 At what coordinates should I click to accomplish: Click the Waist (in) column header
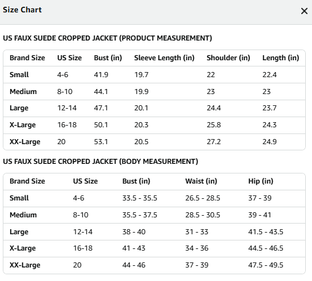pos(201,181)
